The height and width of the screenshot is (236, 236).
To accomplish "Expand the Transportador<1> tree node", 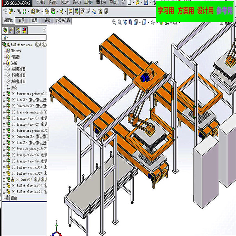I will [x=4, y=119].
